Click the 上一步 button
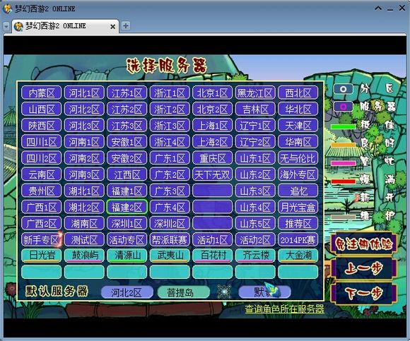The width and height of the screenshot is (410, 341). tap(364, 268)
